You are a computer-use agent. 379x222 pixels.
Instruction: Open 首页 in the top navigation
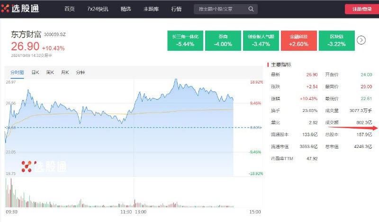click(x=70, y=9)
